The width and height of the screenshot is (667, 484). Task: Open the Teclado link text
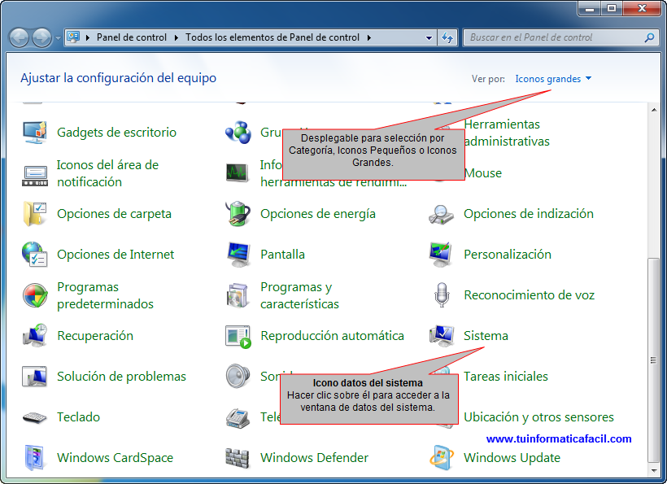click(x=78, y=417)
